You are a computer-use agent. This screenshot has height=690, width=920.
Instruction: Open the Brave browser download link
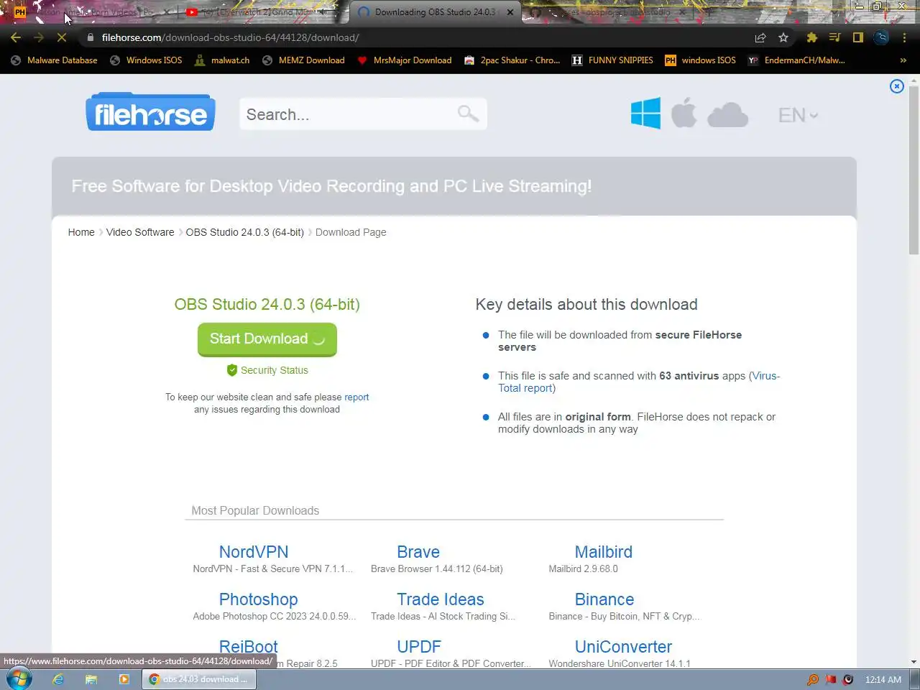418,552
